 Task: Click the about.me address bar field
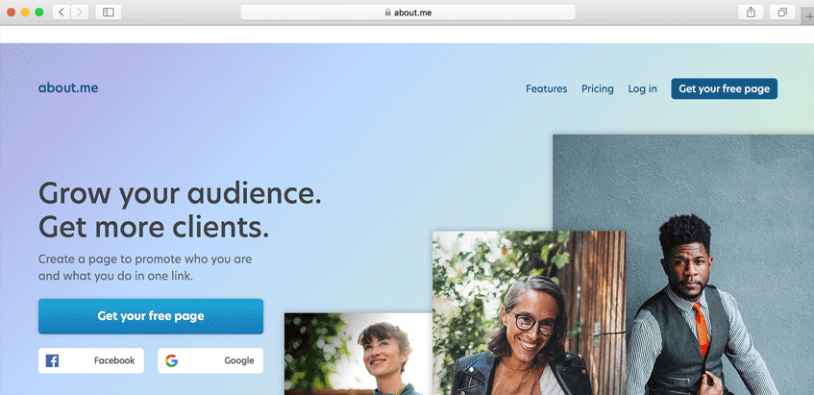pos(407,12)
